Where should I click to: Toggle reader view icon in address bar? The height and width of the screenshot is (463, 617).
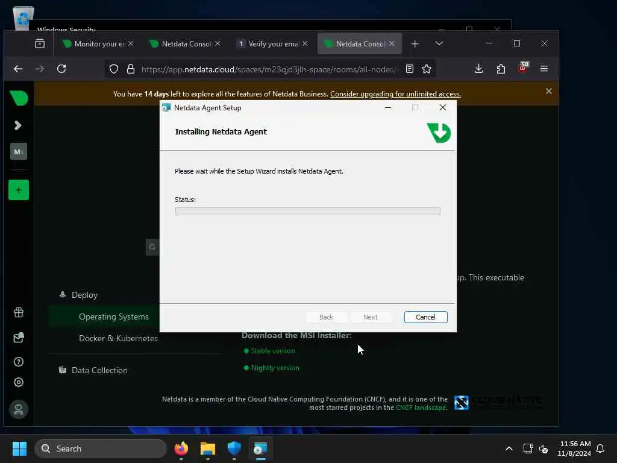click(410, 69)
